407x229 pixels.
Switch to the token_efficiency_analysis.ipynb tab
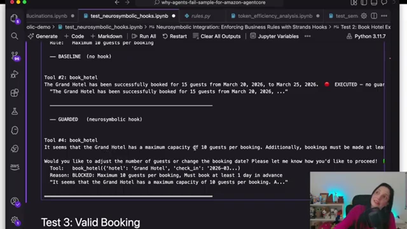click(x=275, y=16)
